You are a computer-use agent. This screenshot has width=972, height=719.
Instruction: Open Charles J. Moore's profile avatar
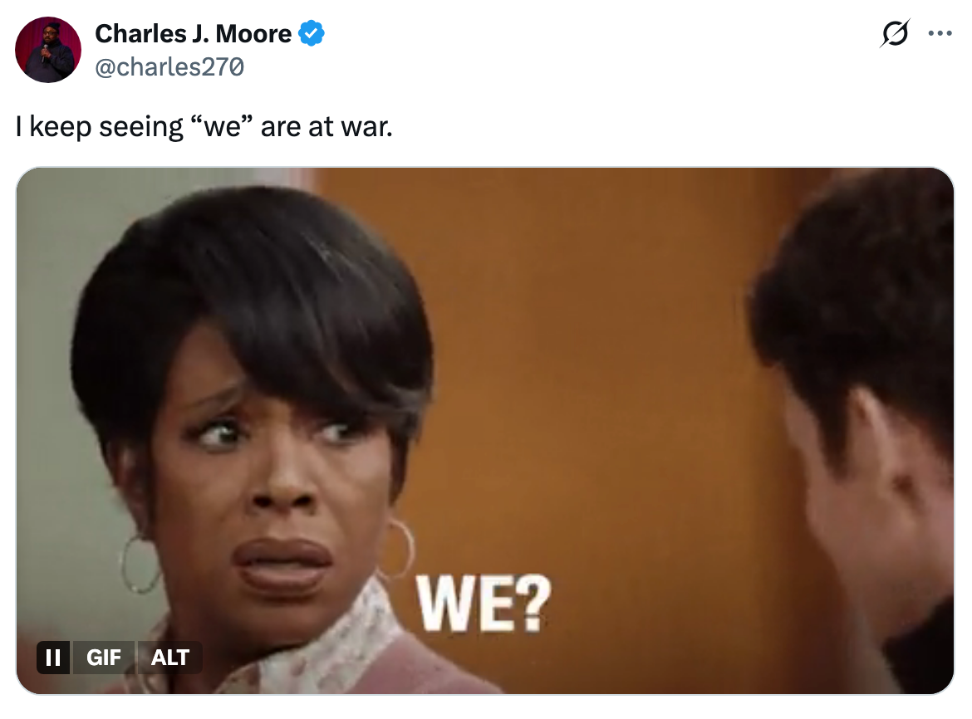tap(48, 50)
